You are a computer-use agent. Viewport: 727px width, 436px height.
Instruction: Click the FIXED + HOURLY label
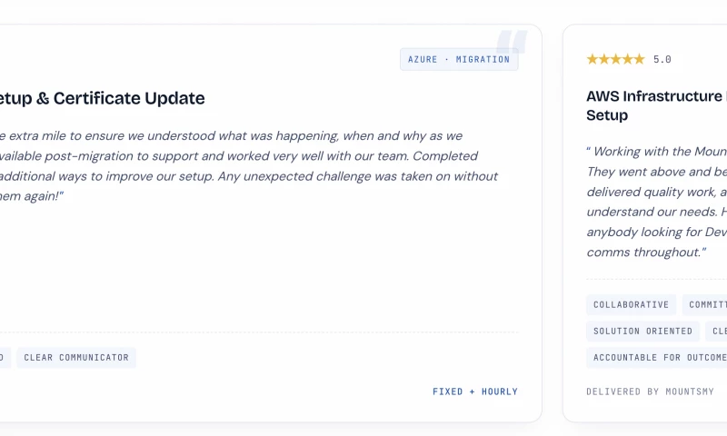[x=474, y=391]
